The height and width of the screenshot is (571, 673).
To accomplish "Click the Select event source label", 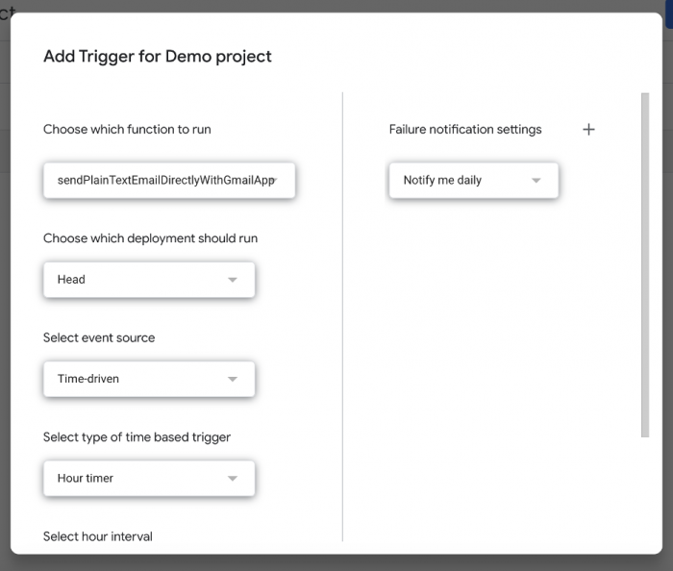I will pyautogui.click(x=99, y=337).
